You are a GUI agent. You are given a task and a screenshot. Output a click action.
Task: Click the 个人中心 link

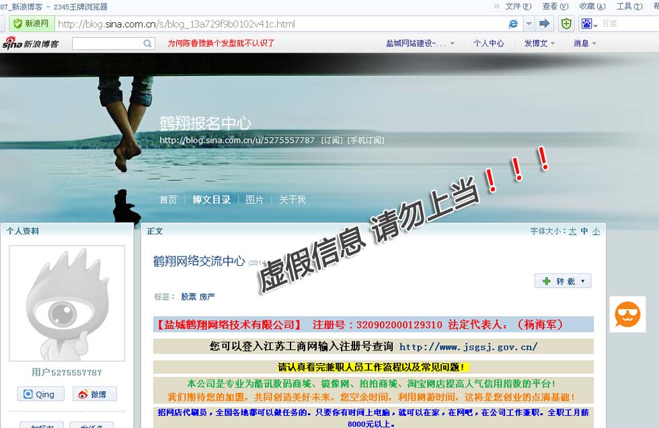[x=488, y=43]
